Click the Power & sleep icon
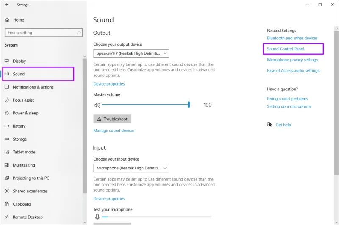339x225 pixels. coord(7,113)
